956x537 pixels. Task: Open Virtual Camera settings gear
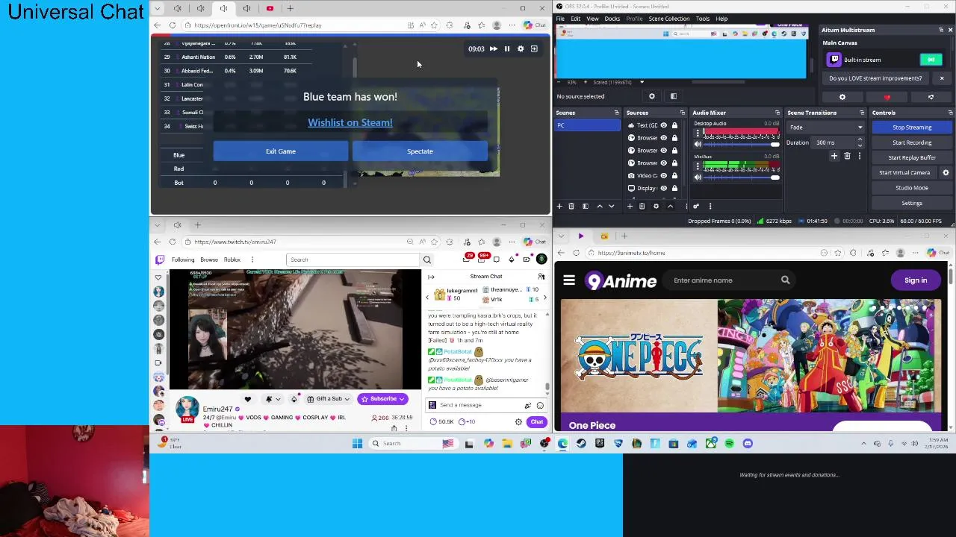(946, 173)
